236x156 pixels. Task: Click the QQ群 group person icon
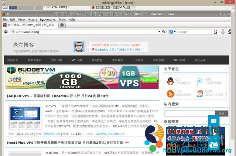[x=199, y=93]
